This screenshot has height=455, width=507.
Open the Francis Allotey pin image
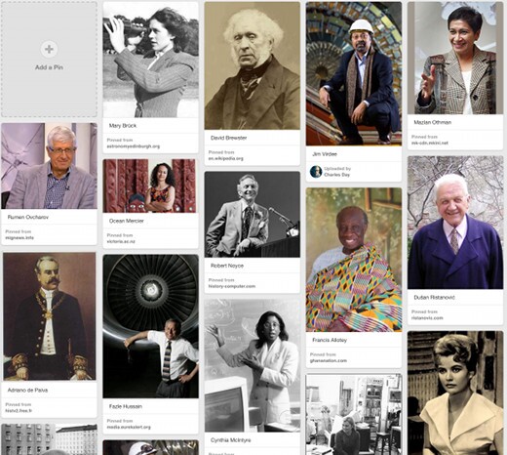(x=354, y=260)
